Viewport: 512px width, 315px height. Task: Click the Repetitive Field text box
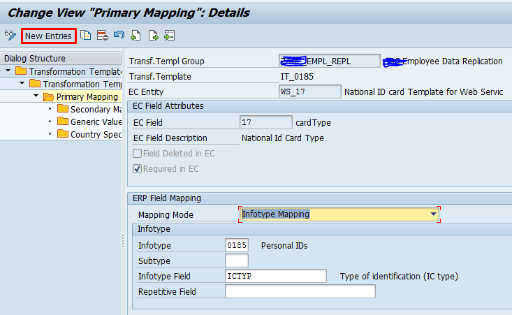[x=300, y=291]
